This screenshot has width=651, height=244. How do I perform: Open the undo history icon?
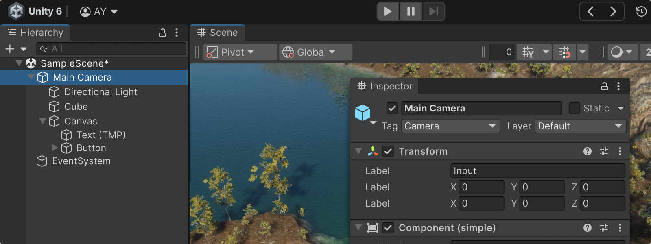point(641,11)
